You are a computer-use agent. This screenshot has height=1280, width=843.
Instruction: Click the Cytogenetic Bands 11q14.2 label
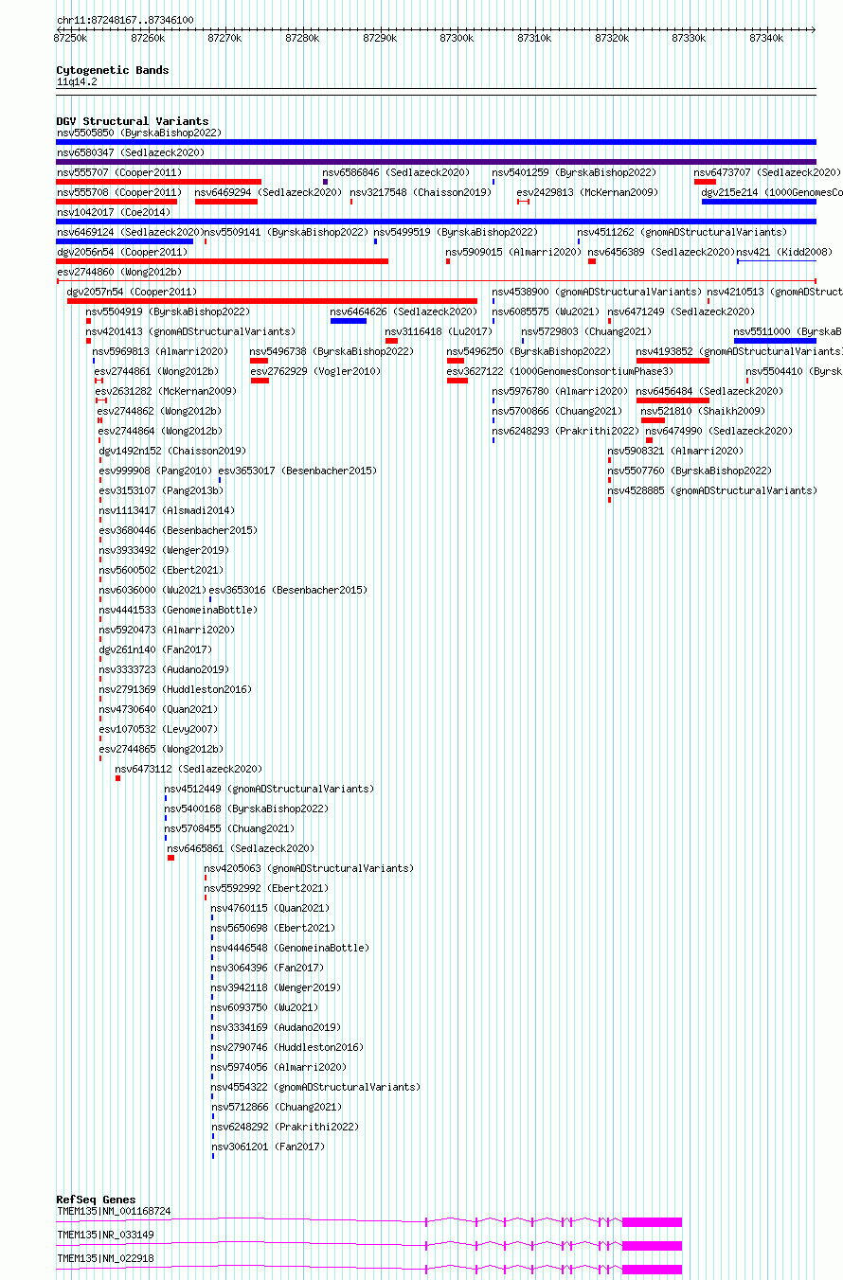[77, 82]
